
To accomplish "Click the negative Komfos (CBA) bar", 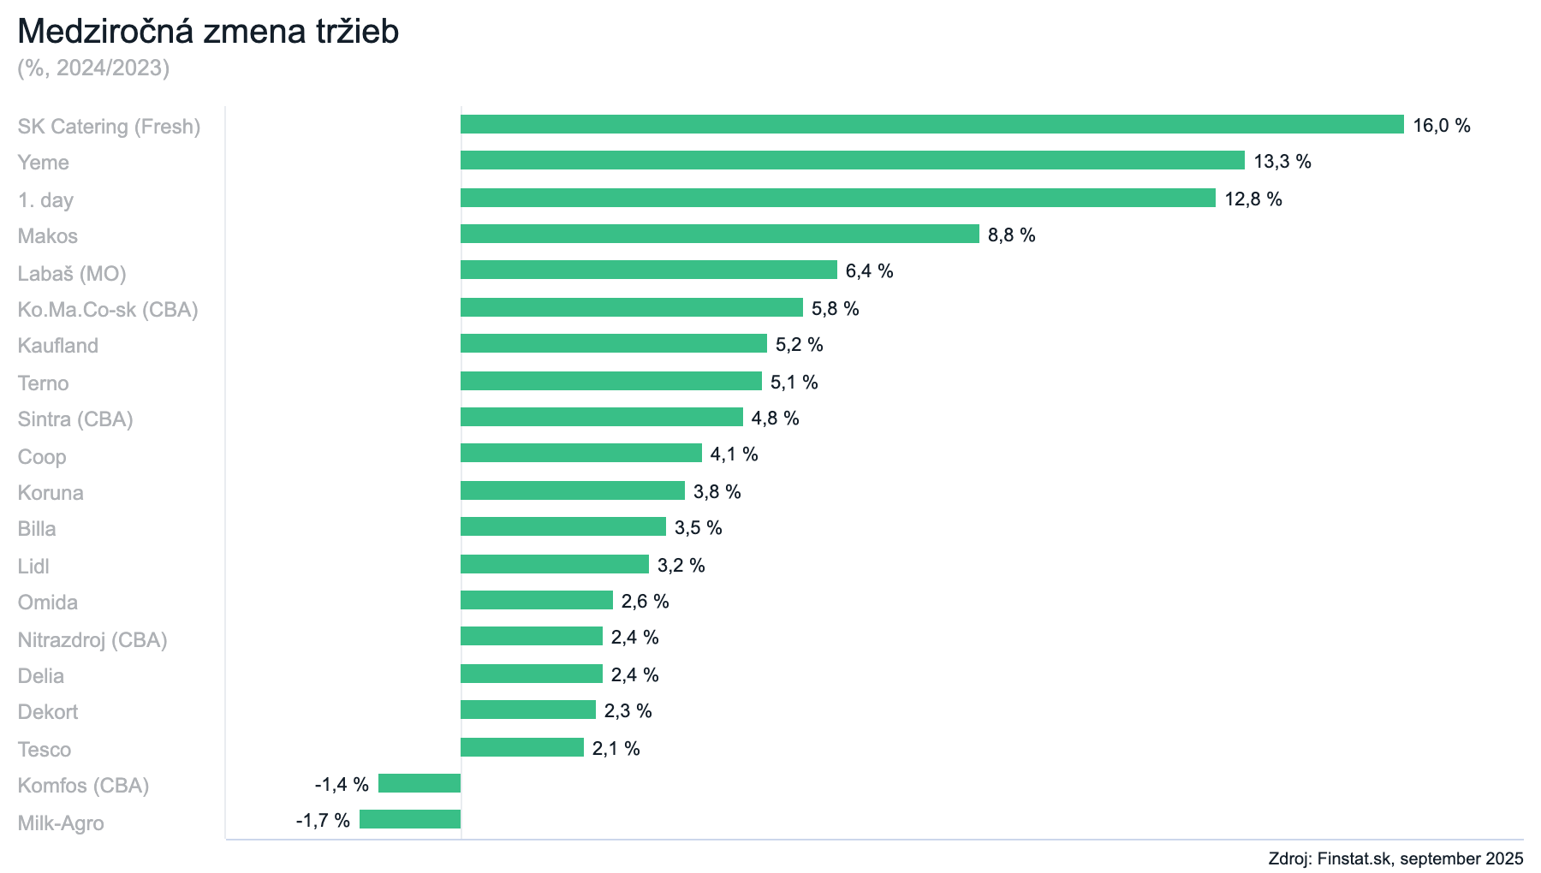I will (x=419, y=783).
